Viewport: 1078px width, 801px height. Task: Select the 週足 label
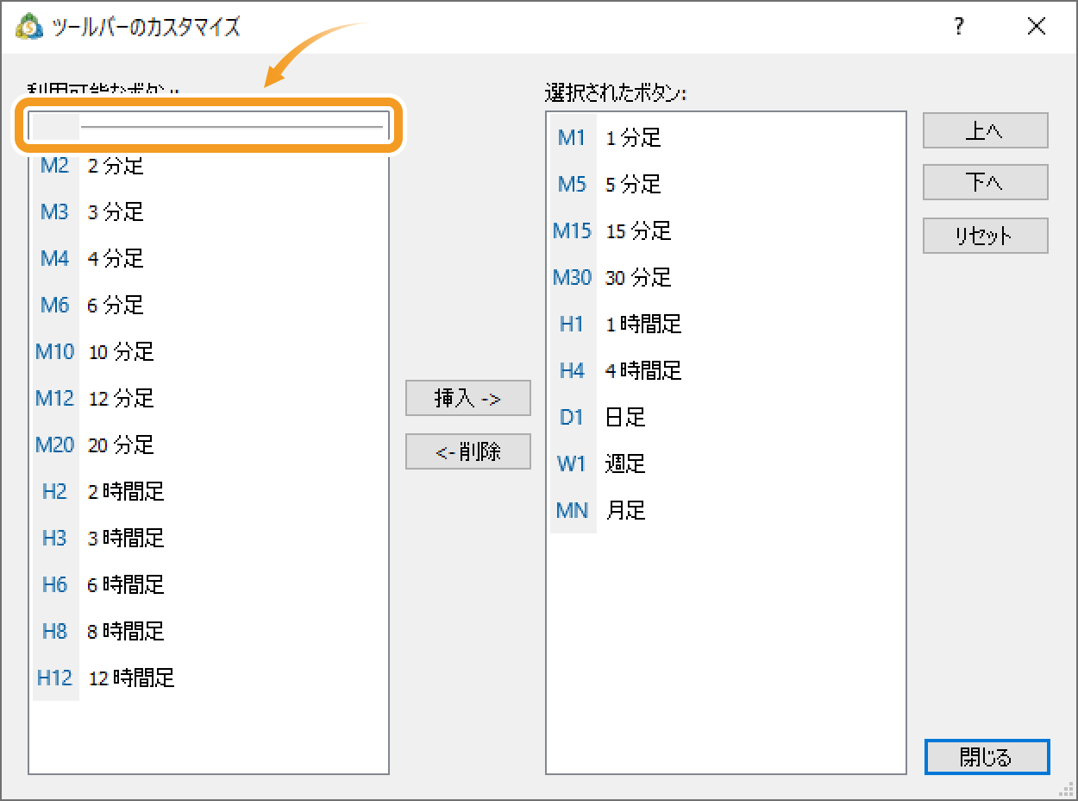pyautogui.click(x=625, y=464)
